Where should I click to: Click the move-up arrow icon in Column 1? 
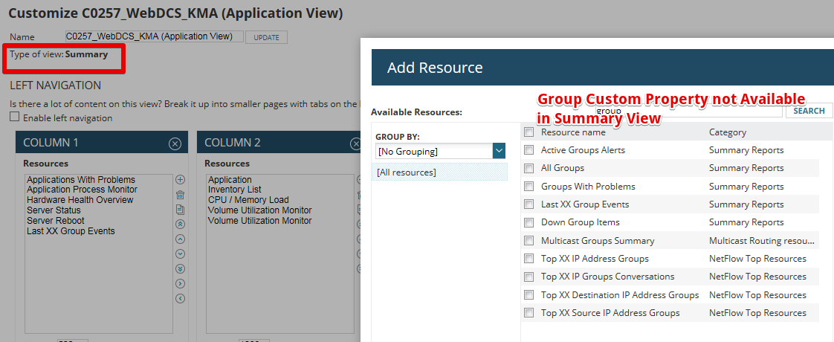180,239
